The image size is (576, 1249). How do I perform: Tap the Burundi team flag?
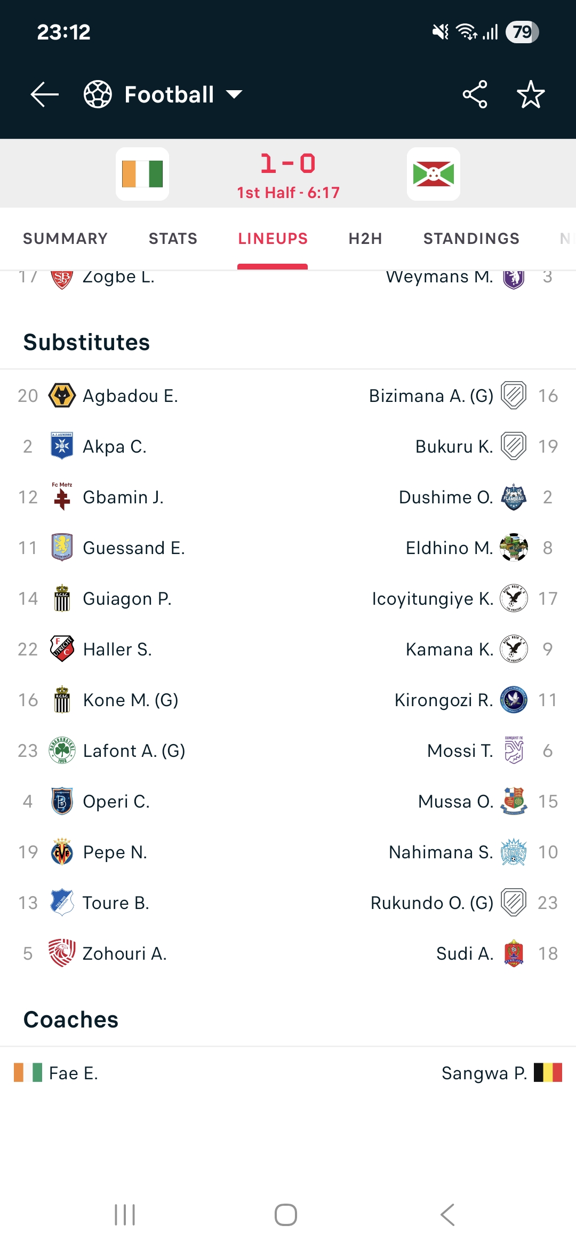434,174
